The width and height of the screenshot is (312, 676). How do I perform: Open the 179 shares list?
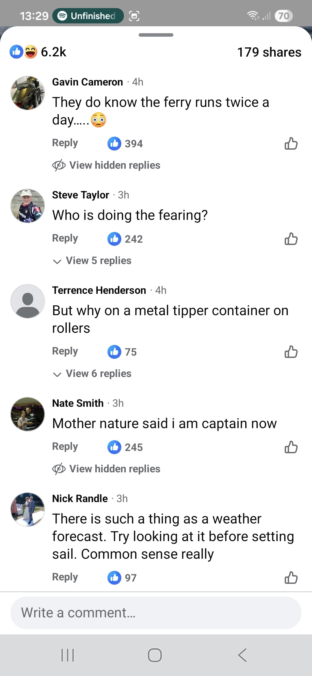coord(269,52)
